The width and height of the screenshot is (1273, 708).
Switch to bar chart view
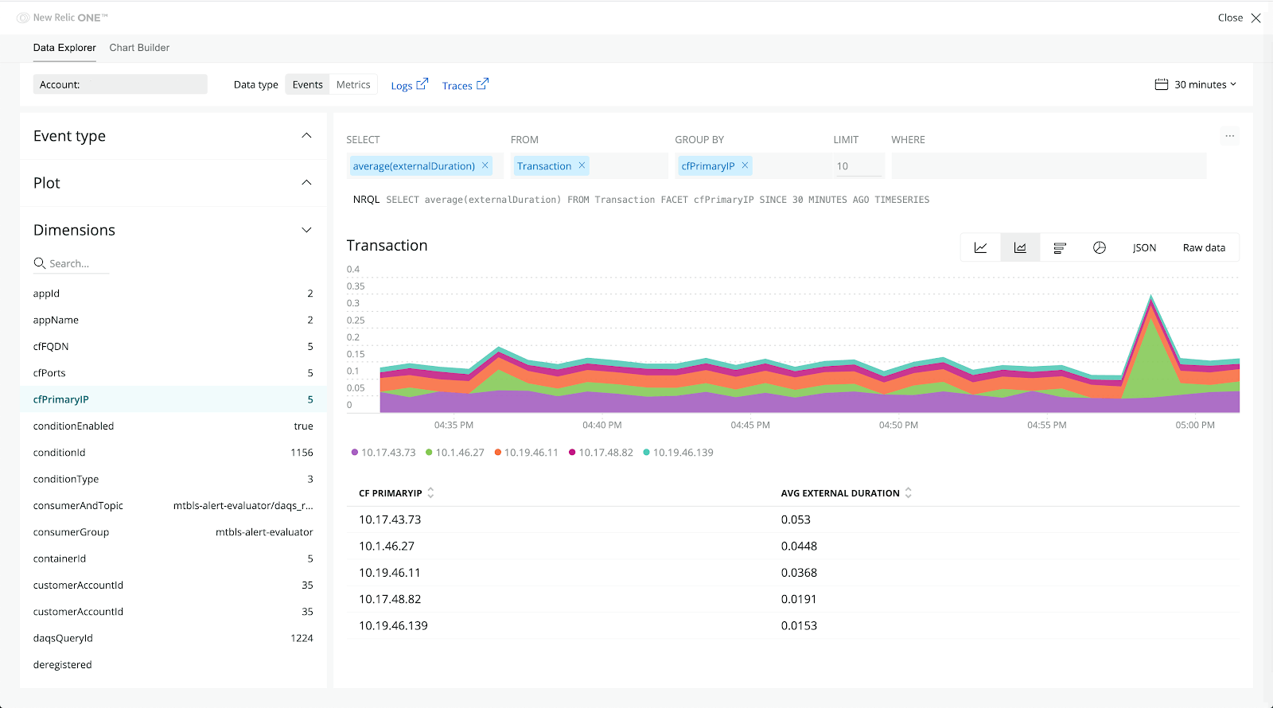point(1060,248)
